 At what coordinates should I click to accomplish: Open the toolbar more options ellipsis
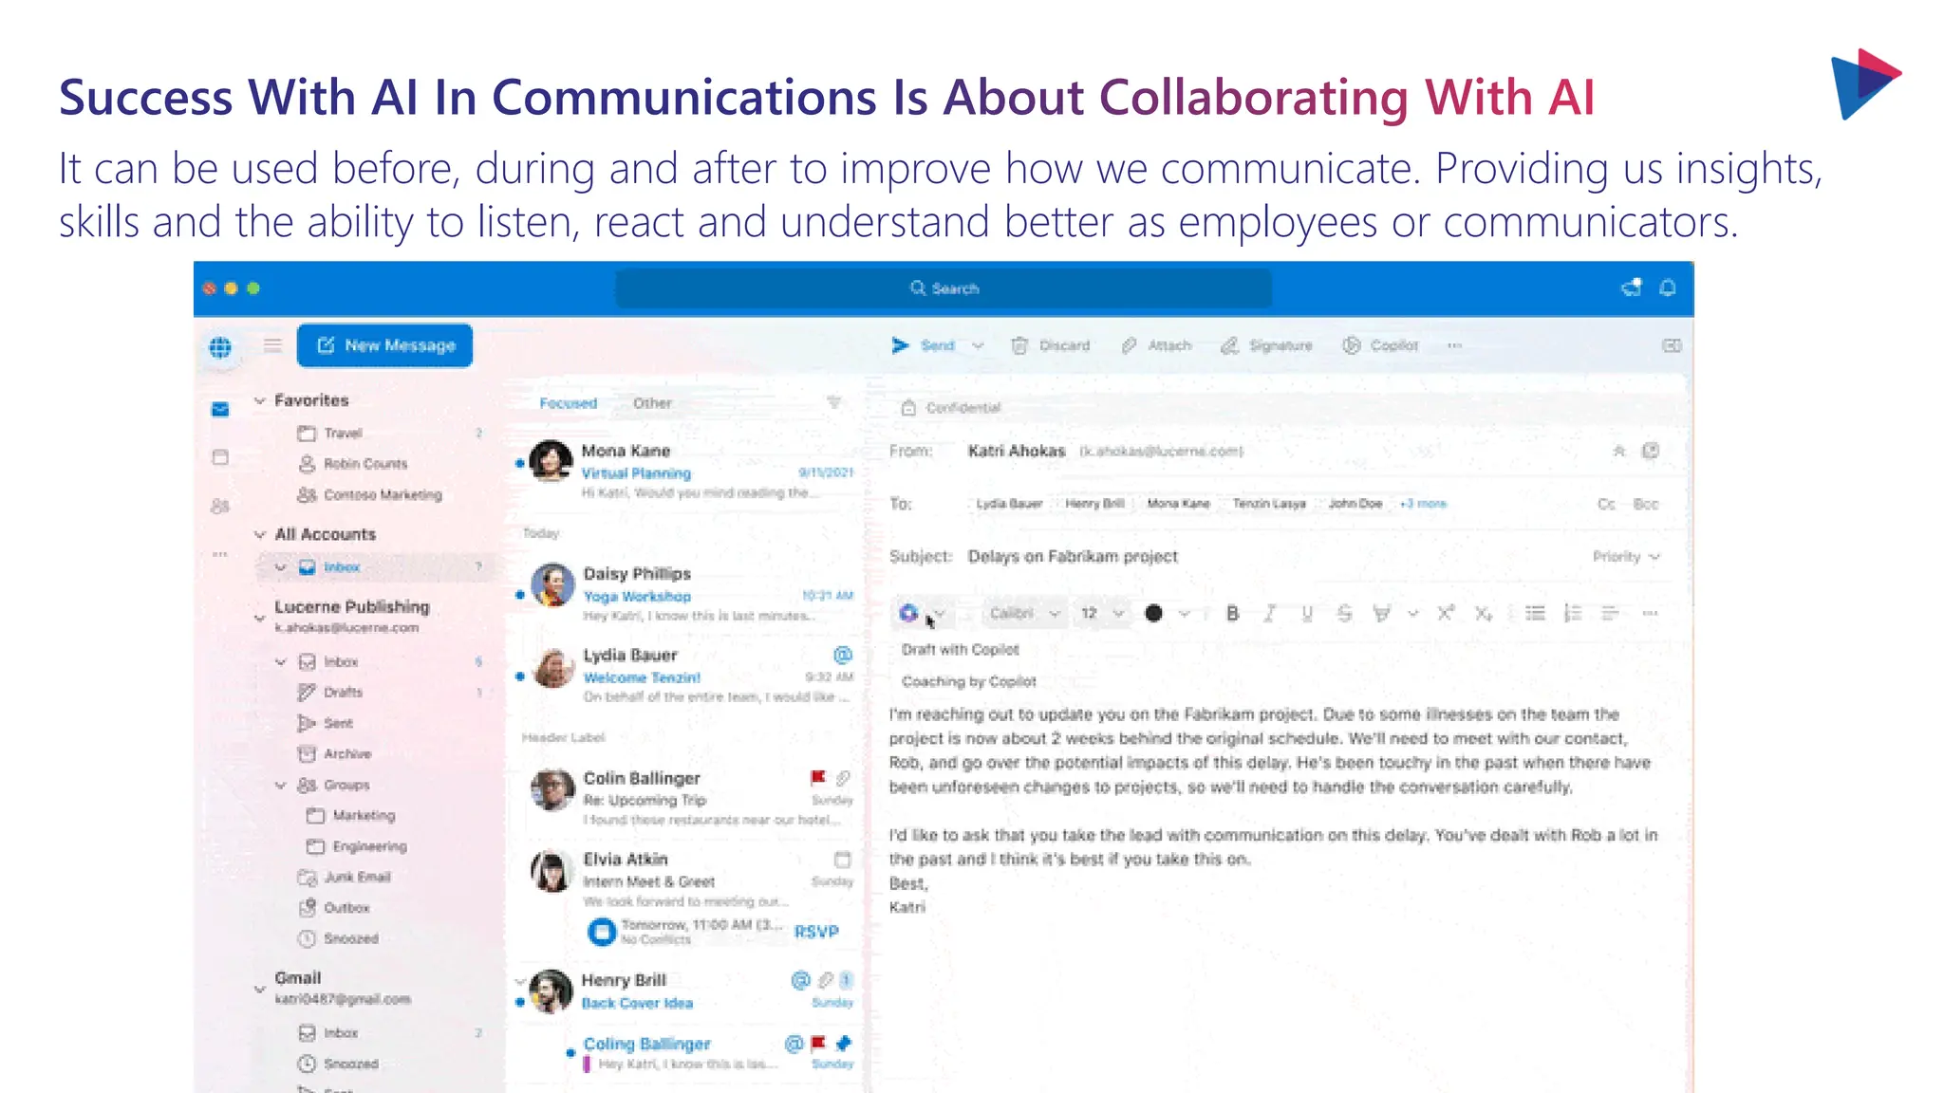click(x=1454, y=345)
